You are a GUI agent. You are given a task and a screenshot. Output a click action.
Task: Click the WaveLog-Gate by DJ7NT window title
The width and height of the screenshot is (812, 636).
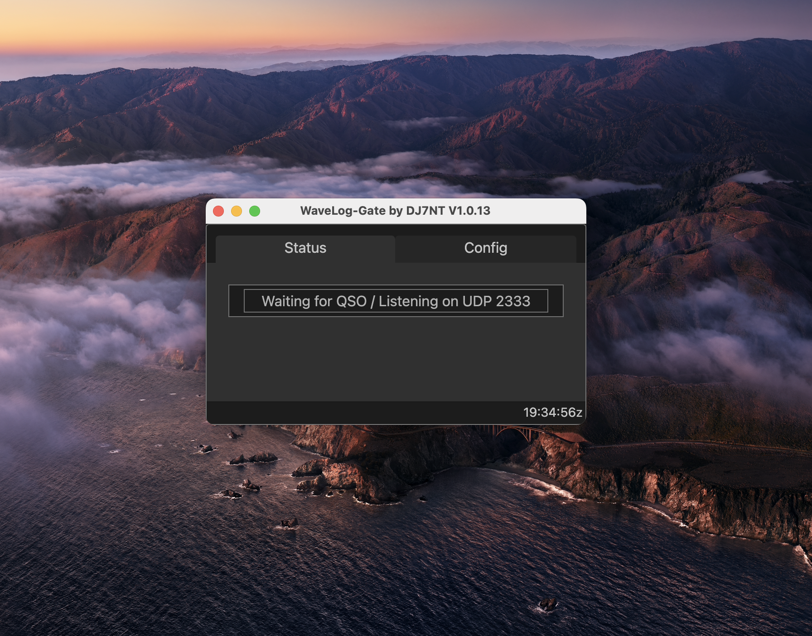pos(395,211)
